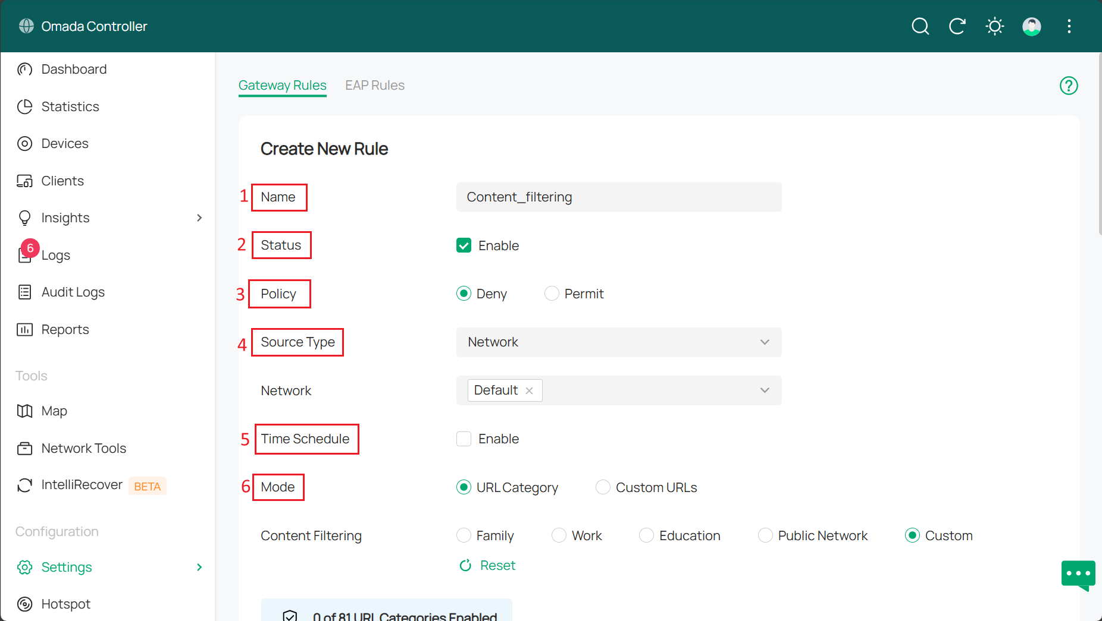Expand the Settings submenu chevron
This screenshot has height=621, width=1102.
point(199,567)
